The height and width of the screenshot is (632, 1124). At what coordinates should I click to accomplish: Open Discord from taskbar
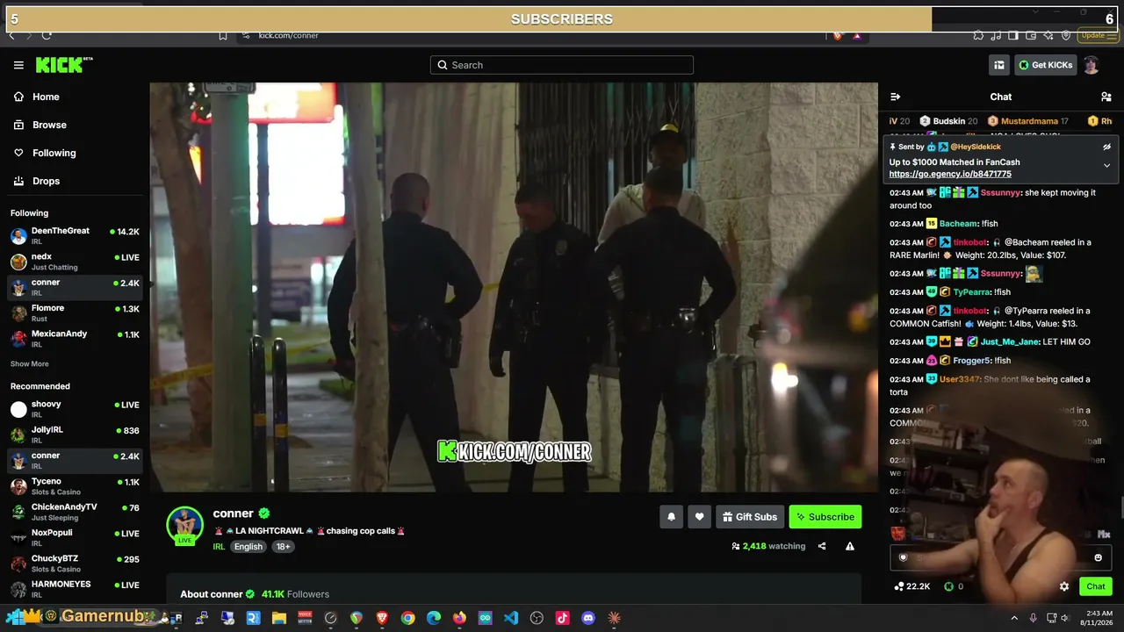click(588, 618)
